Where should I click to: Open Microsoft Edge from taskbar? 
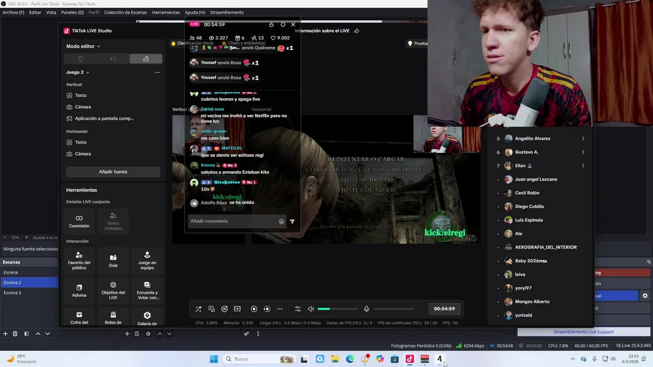[350, 359]
